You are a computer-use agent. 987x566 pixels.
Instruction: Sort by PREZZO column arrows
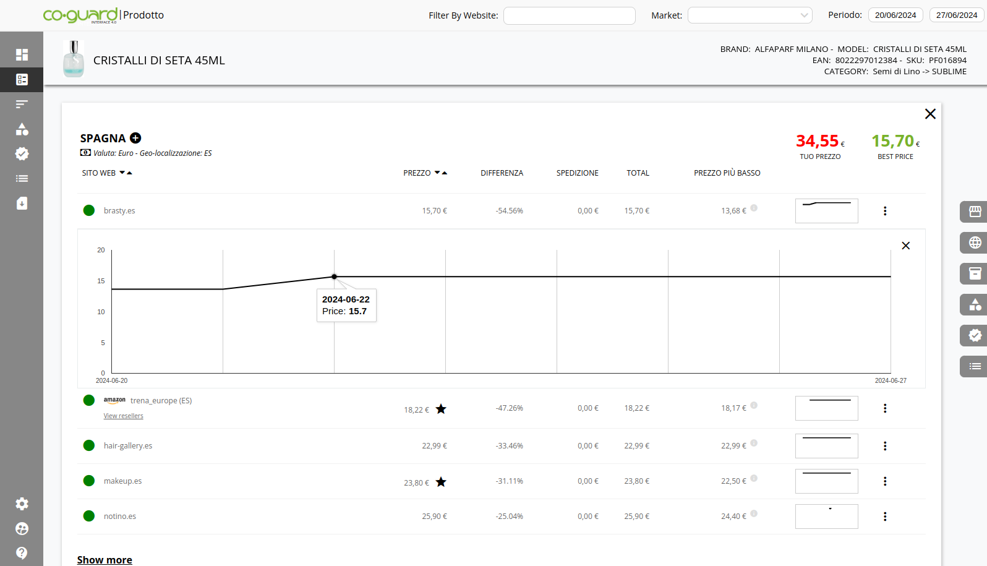(441, 173)
